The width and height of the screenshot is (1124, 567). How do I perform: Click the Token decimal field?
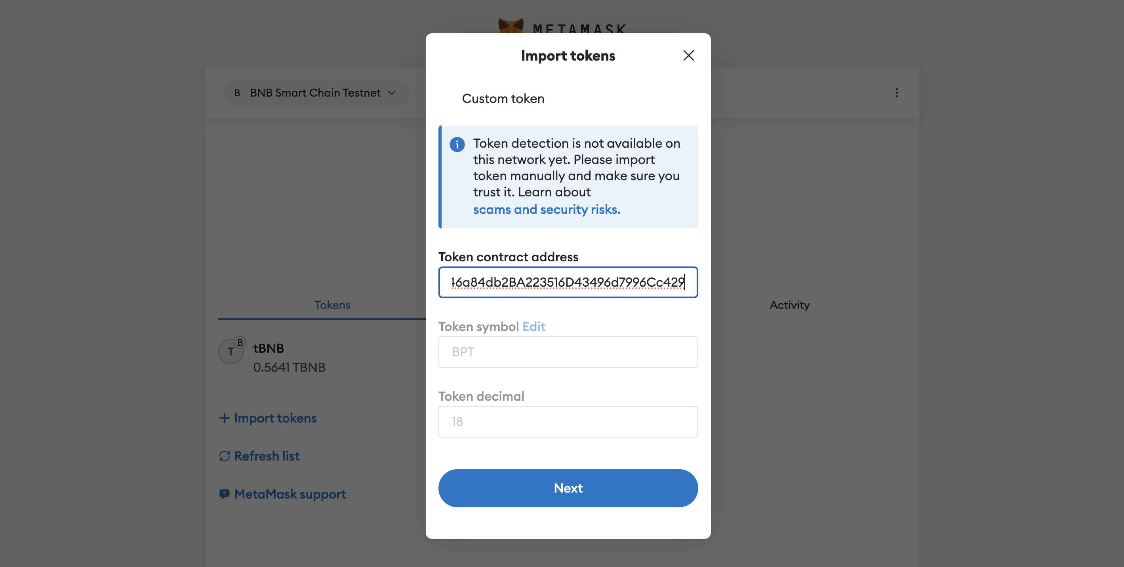568,422
